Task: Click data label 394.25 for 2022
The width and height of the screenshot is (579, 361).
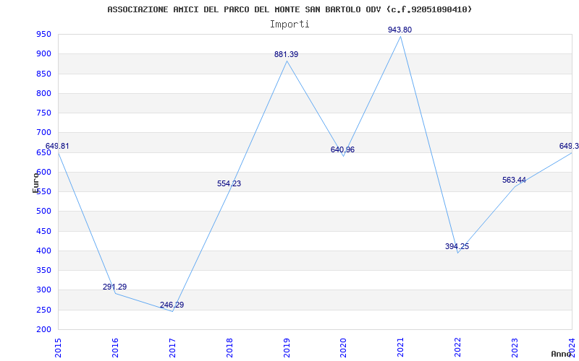Action: [457, 246]
